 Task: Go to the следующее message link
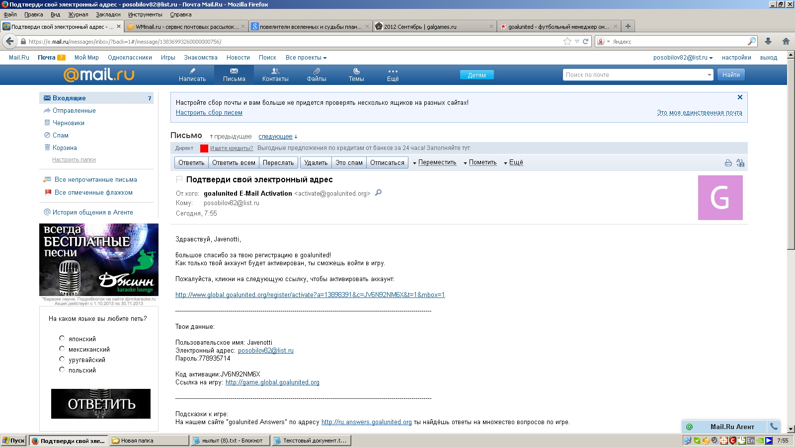[x=275, y=136]
